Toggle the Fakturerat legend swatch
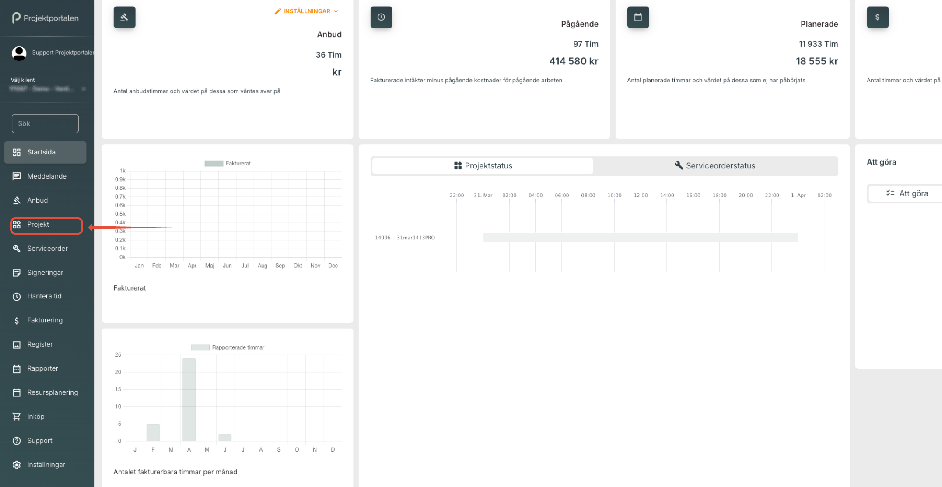Viewport: 942px width, 487px height. click(x=214, y=164)
